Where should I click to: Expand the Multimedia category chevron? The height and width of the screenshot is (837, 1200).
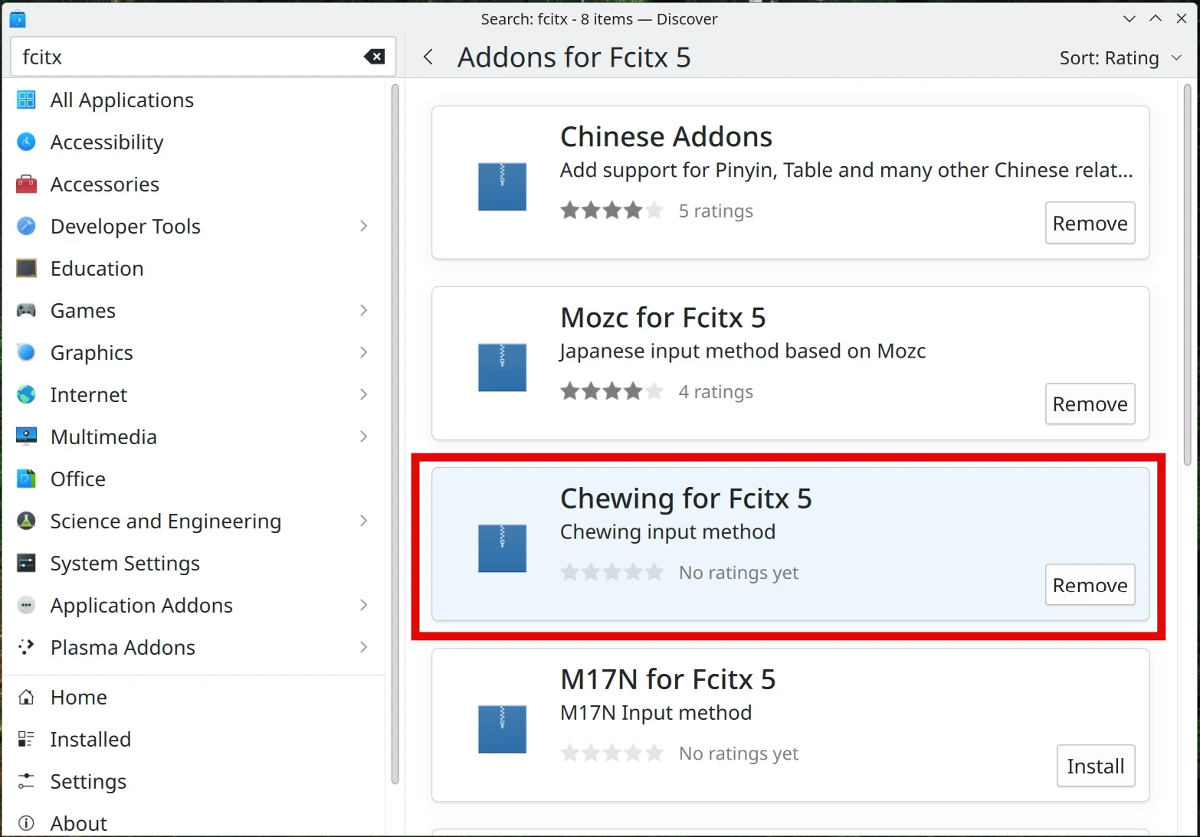tap(363, 436)
